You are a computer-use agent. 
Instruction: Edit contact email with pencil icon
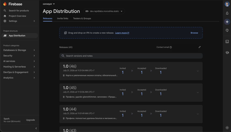tap(199, 47)
